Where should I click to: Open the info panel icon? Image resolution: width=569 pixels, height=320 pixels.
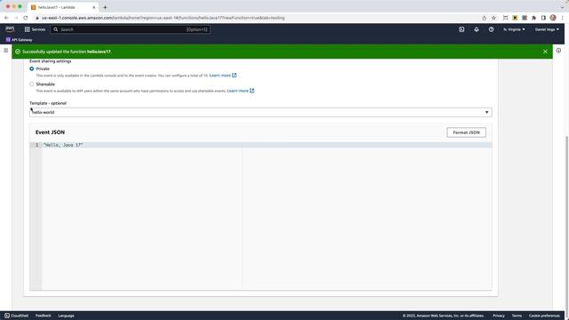tap(558, 51)
